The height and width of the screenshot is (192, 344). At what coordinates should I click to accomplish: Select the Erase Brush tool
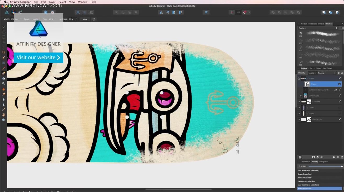pos(3,73)
